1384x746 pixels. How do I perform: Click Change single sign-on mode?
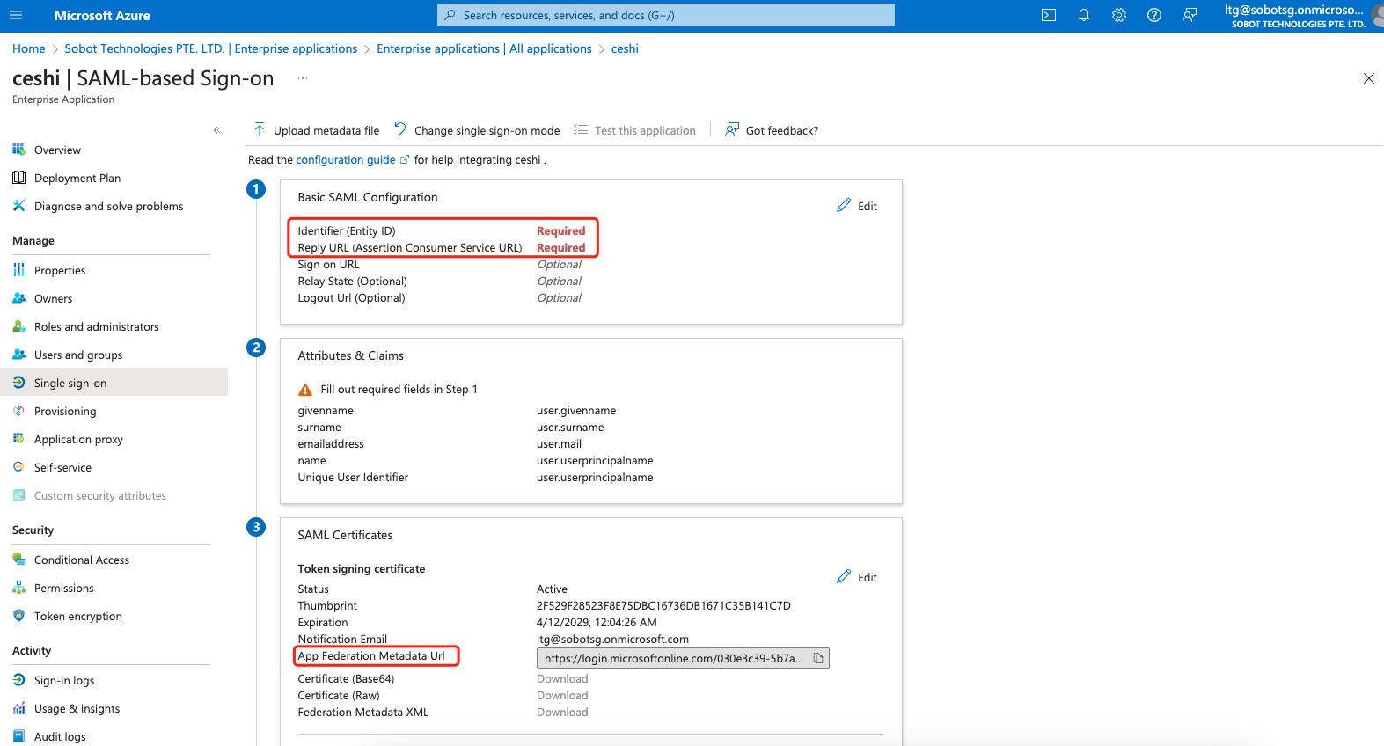tap(477, 130)
